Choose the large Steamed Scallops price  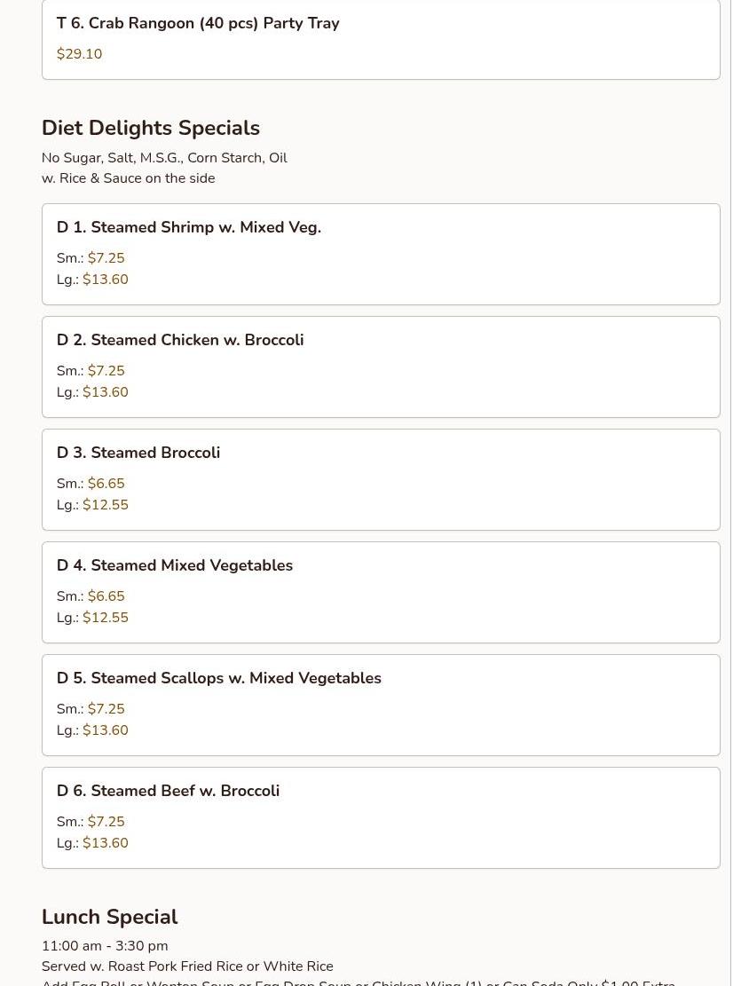coord(105,730)
